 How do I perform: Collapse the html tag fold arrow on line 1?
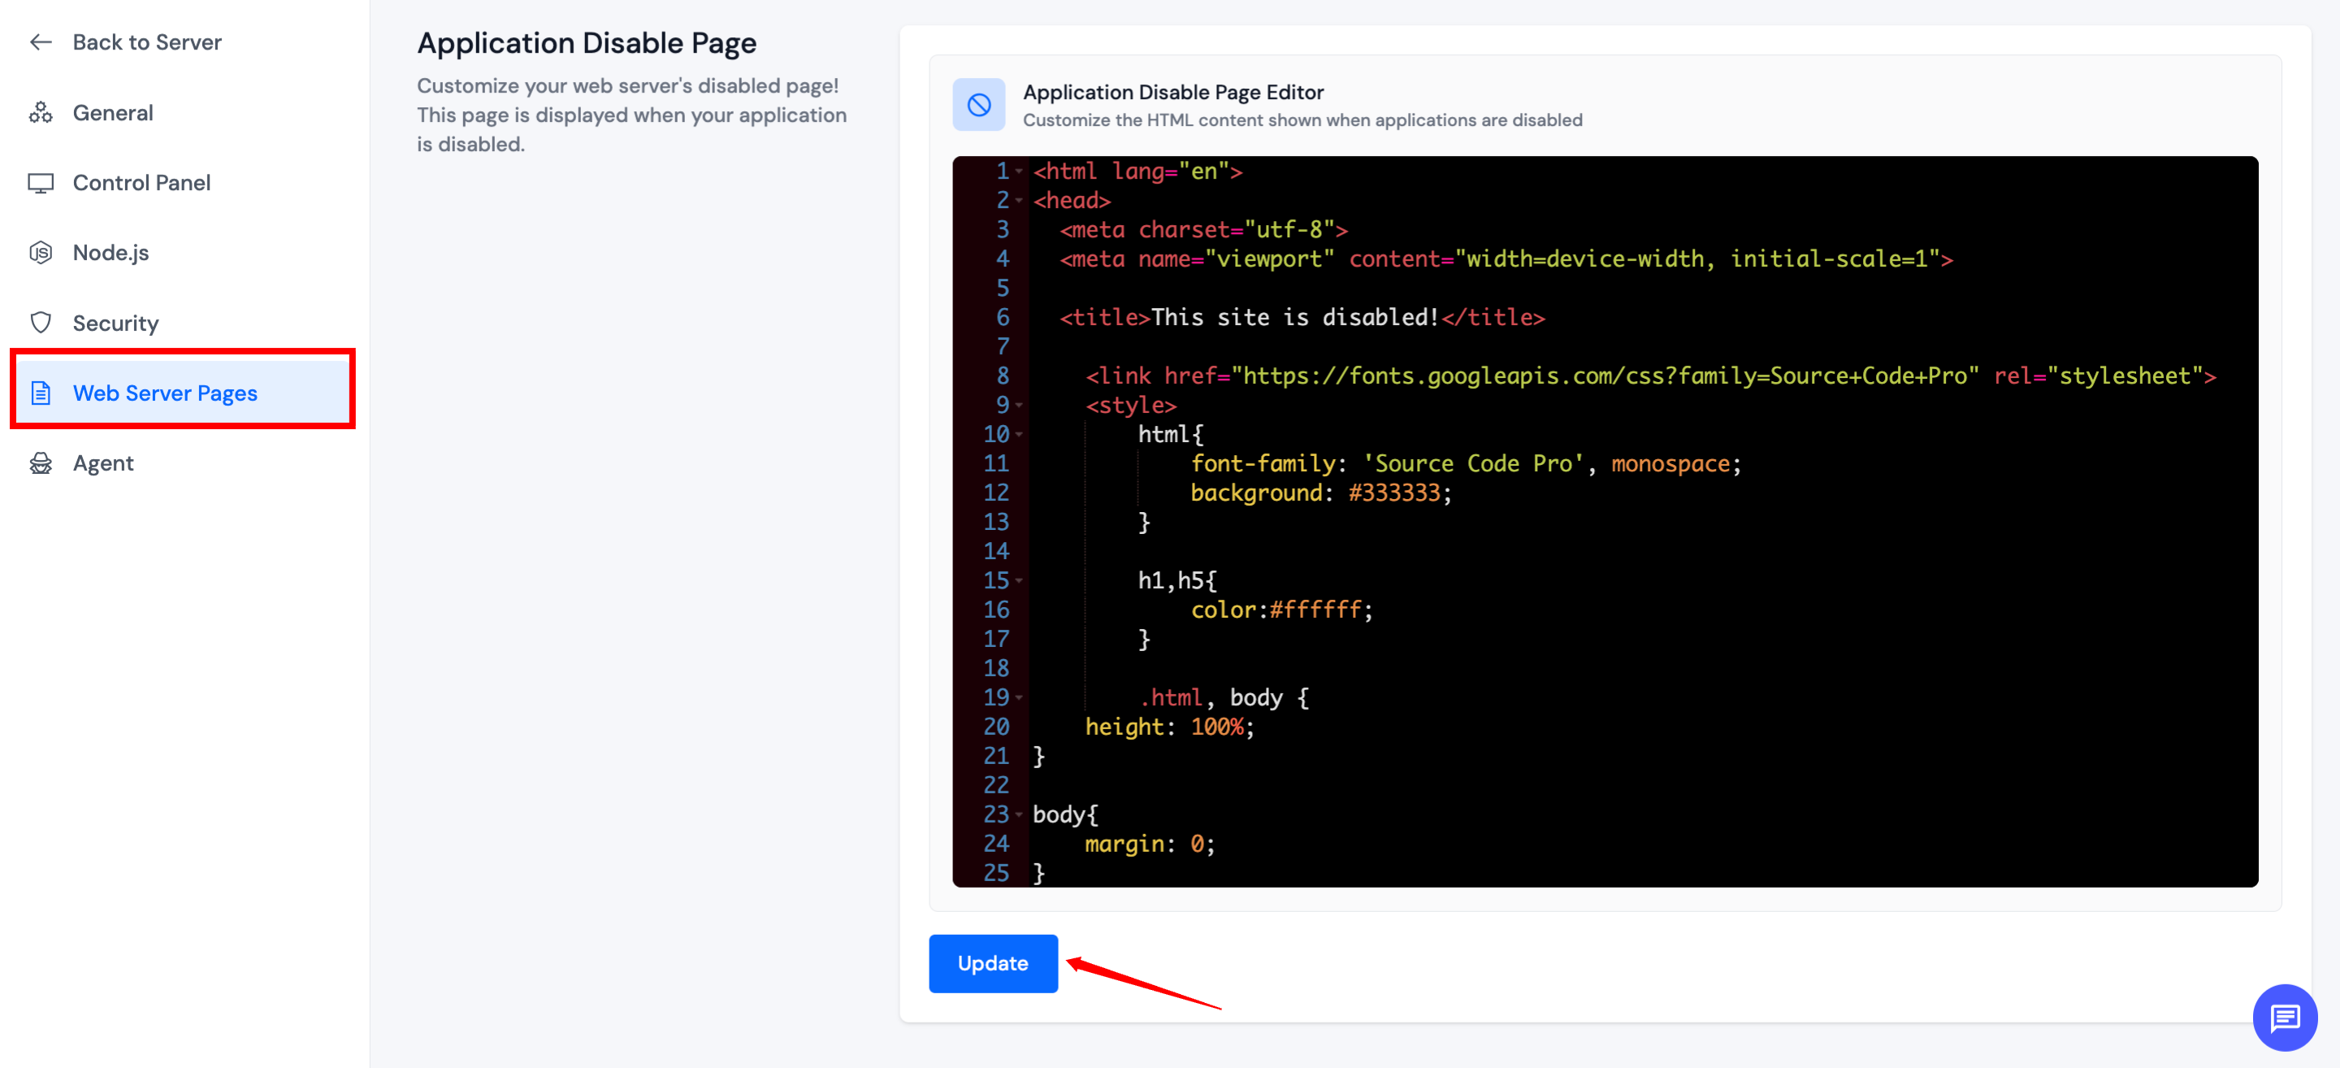click(x=1019, y=171)
